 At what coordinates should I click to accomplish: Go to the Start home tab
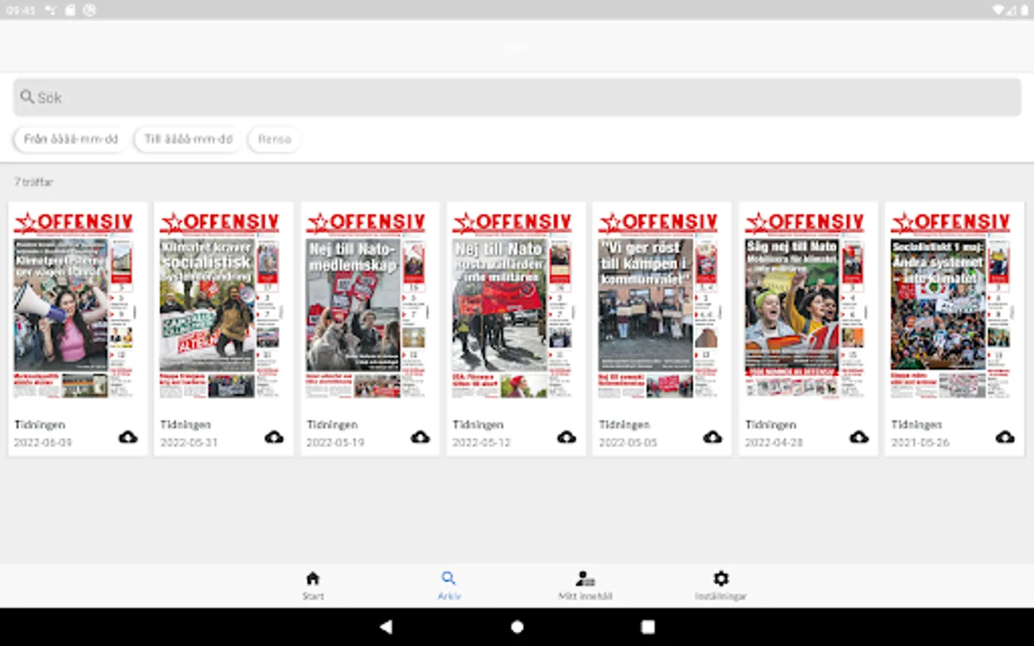coord(312,586)
